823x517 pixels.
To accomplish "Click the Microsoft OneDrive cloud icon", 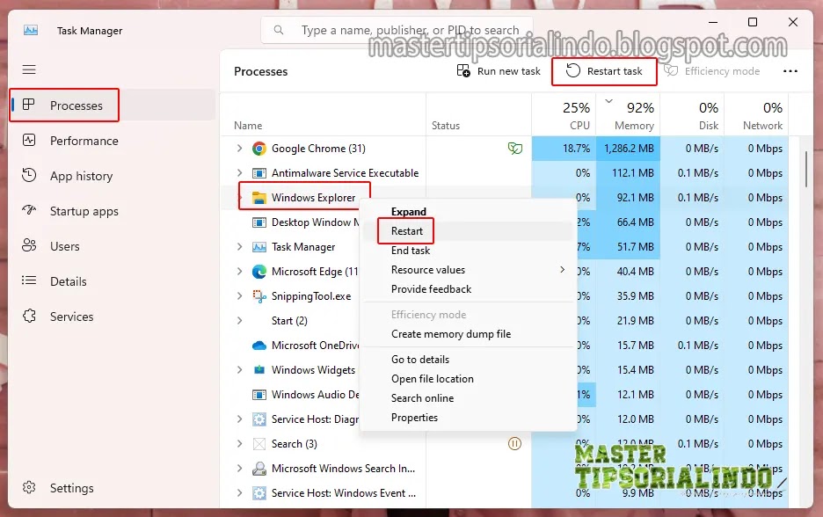I will (x=259, y=346).
